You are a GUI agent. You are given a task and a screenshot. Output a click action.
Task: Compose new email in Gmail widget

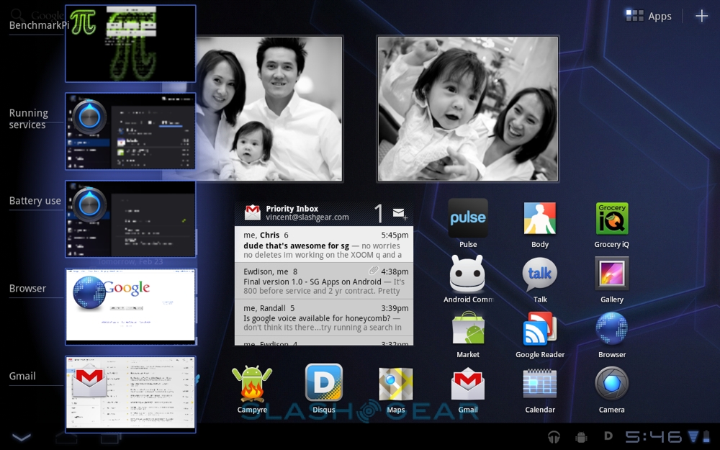click(400, 213)
